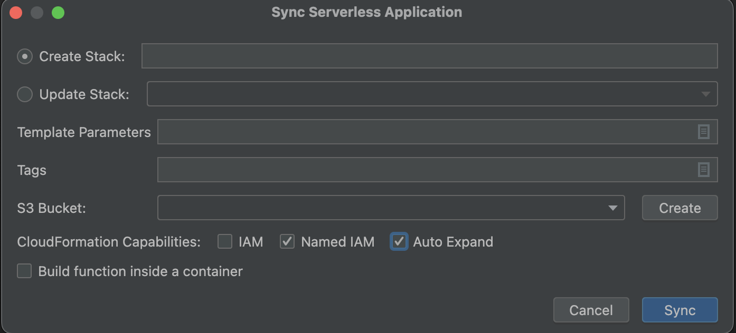This screenshot has width=736, height=333.
Task: Click the Create bucket button
Action: click(680, 208)
